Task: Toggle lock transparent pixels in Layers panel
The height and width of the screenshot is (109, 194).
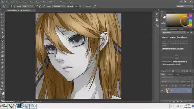Action: point(166,85)
